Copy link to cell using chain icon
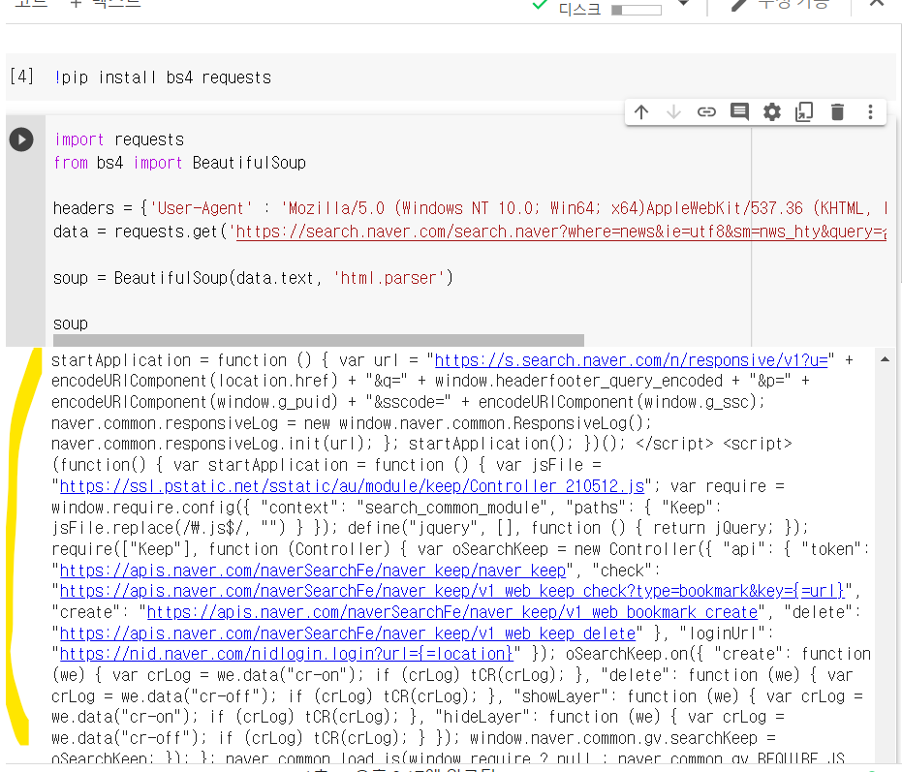The image size is (902, 772). click(706, 111)
